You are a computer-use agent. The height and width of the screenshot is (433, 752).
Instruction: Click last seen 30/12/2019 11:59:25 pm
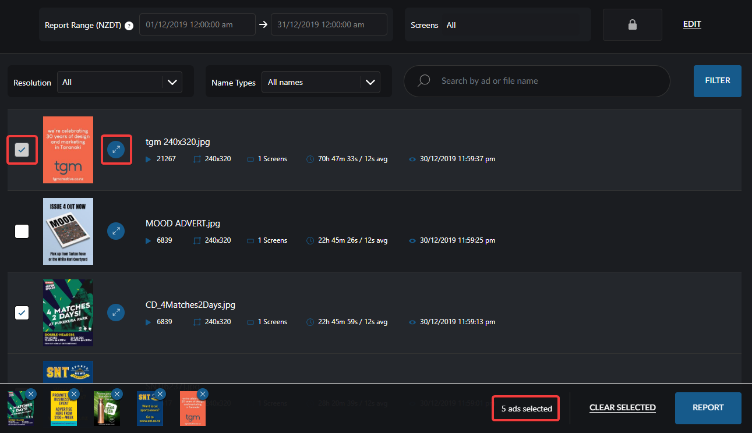tap(457, 240)
